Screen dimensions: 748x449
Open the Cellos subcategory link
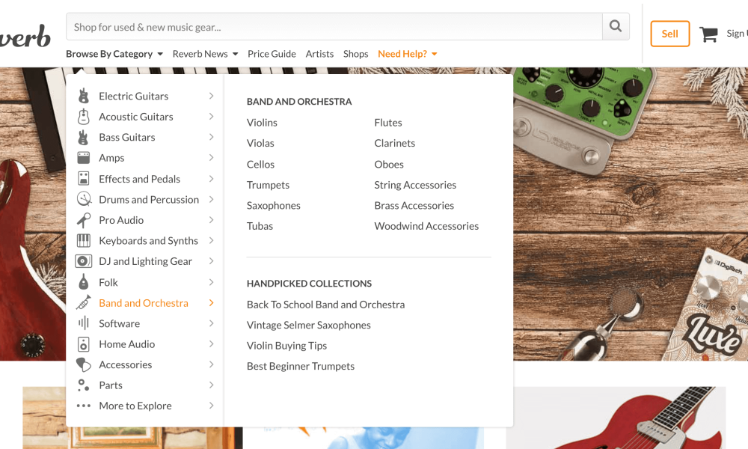pyautogui.click(x=260, y=164)
